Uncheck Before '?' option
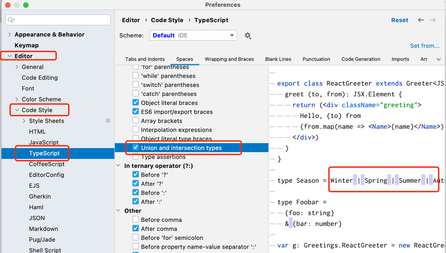 (136, 175)
